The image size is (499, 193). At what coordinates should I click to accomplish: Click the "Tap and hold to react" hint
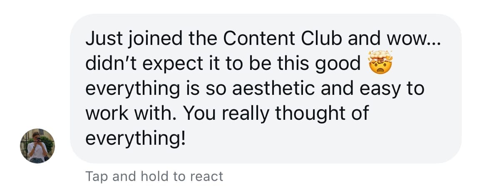point(154,176)
